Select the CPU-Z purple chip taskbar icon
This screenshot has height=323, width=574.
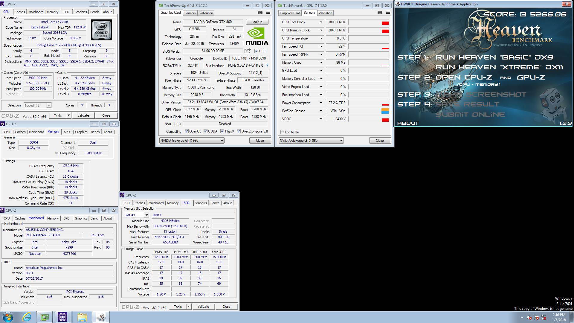(x=62, y=317)
